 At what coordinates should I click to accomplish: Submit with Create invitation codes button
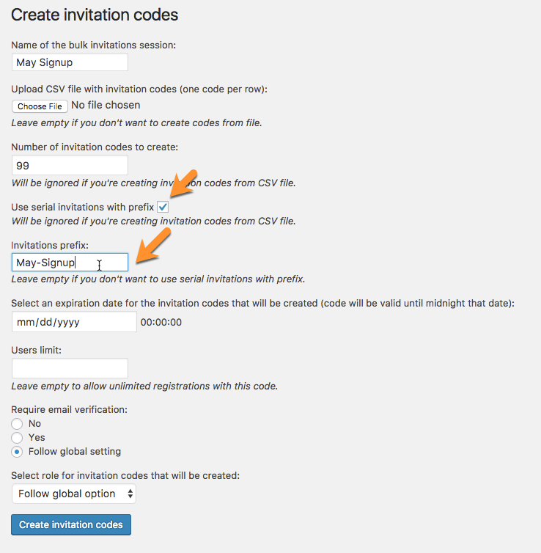pyautogui.click(x=71, y=525)
